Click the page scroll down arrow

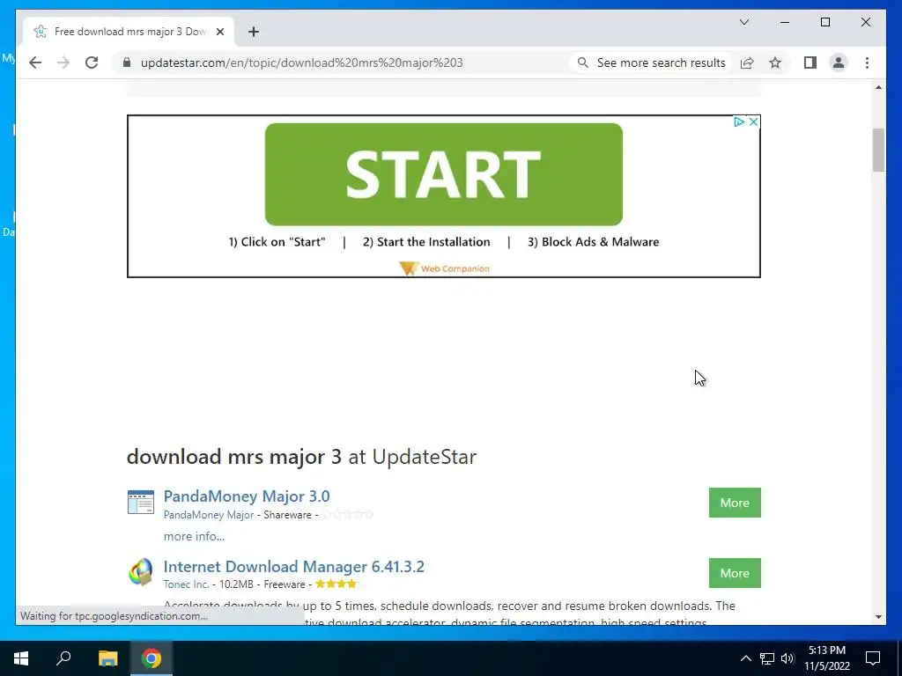point(878,617)
